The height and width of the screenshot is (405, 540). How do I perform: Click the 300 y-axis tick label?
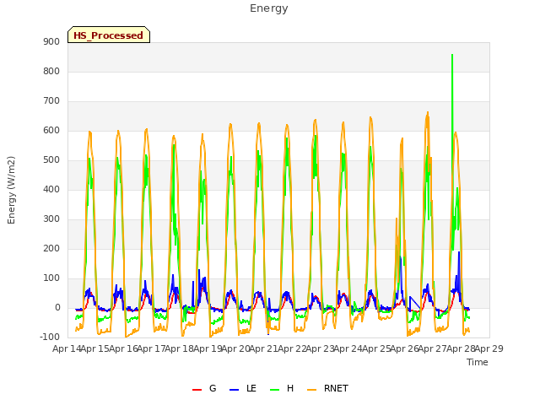51,219
